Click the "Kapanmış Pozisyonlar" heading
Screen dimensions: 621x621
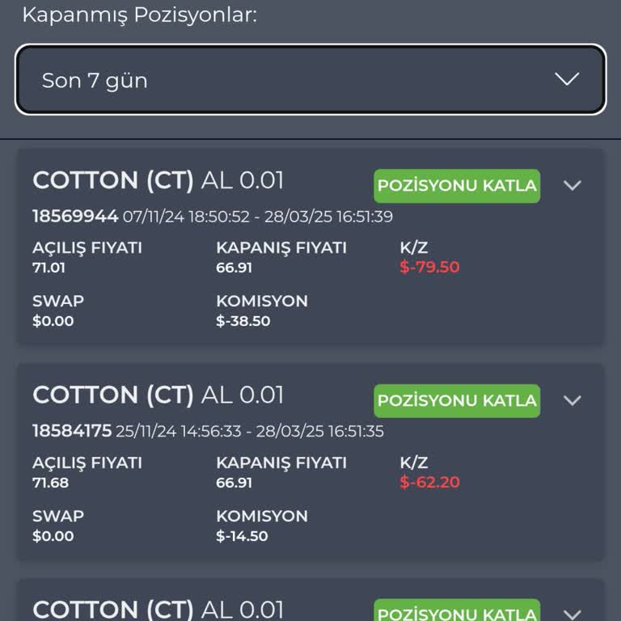(139, 15)
